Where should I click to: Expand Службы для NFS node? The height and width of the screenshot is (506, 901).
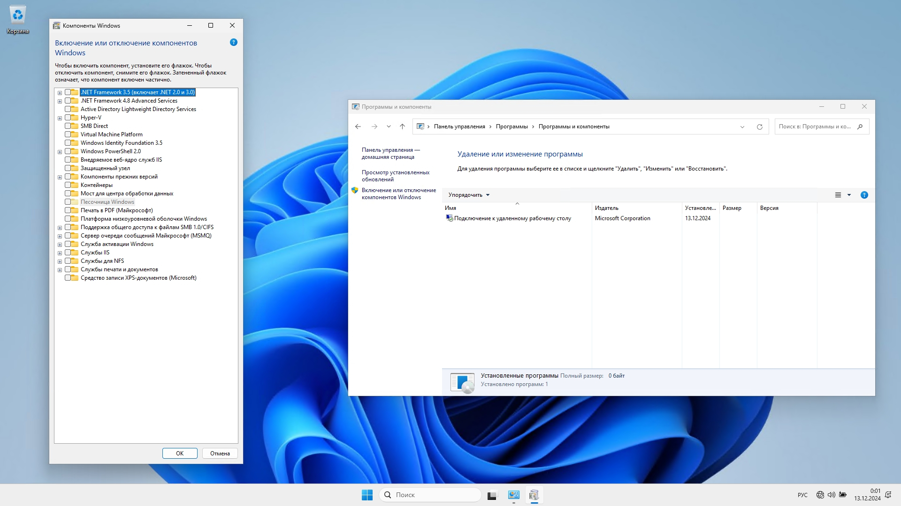tap(60, 261)
